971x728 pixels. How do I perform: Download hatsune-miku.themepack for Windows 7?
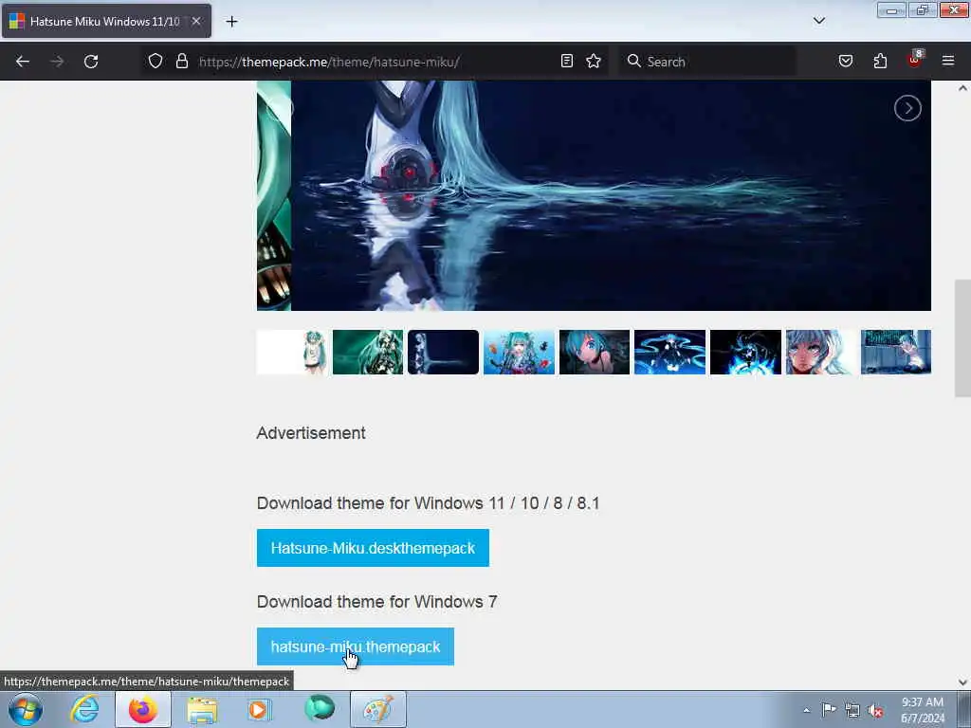point(356,646)
